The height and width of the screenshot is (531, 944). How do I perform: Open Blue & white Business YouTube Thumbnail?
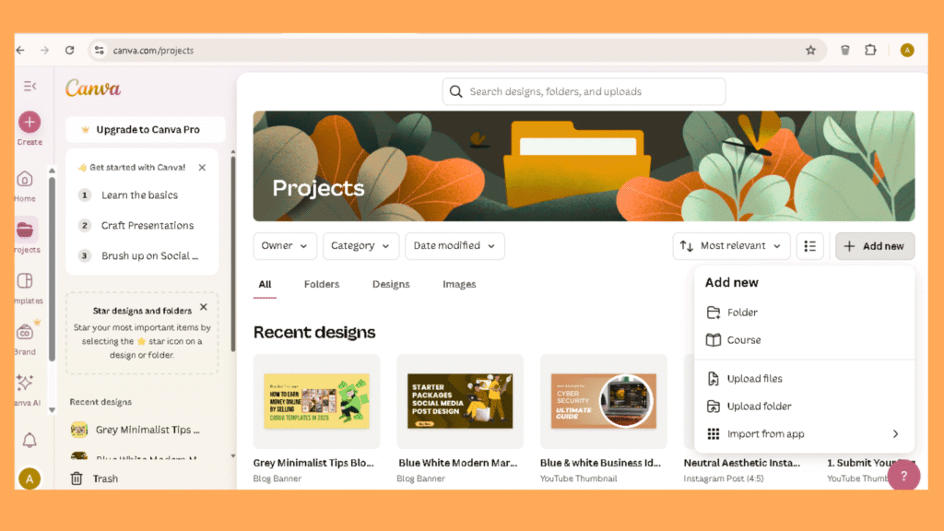[x=603, y=401]
